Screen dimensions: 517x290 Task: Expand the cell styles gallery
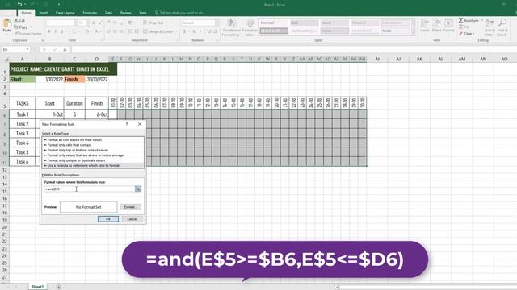(x=414, y=33)
